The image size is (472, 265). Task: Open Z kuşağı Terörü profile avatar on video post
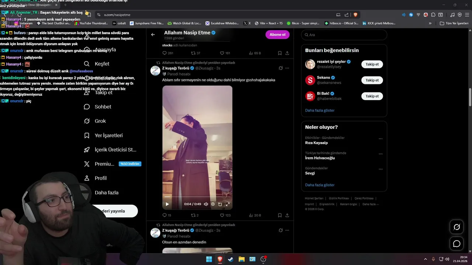(155, 71)
